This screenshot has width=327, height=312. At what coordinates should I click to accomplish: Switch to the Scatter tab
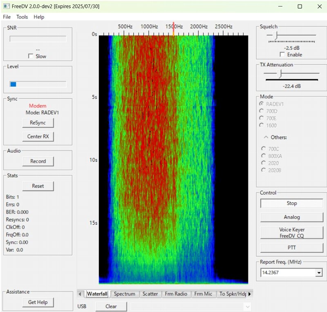[150, 294]
